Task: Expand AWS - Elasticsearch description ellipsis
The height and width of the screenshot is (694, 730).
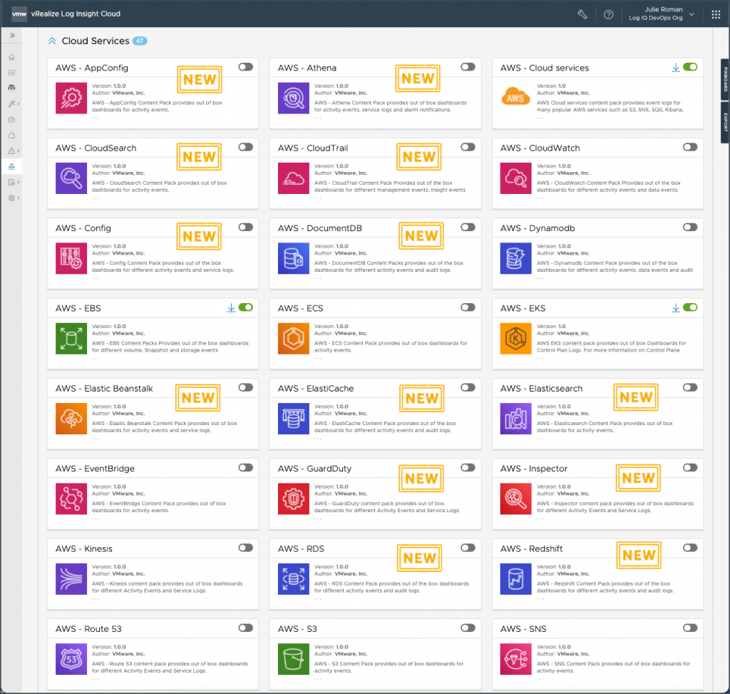Action: click(540, 439)
